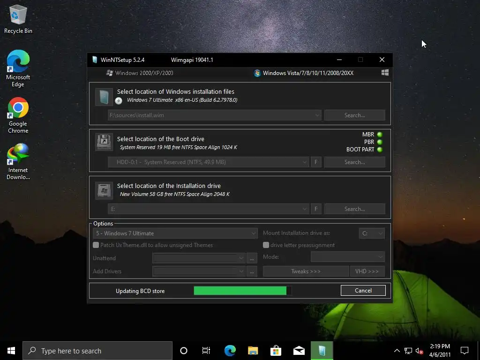This screenshot has height=360, width=480.
Task: Click Search for the Installation drive
Action: pos(354,209)
